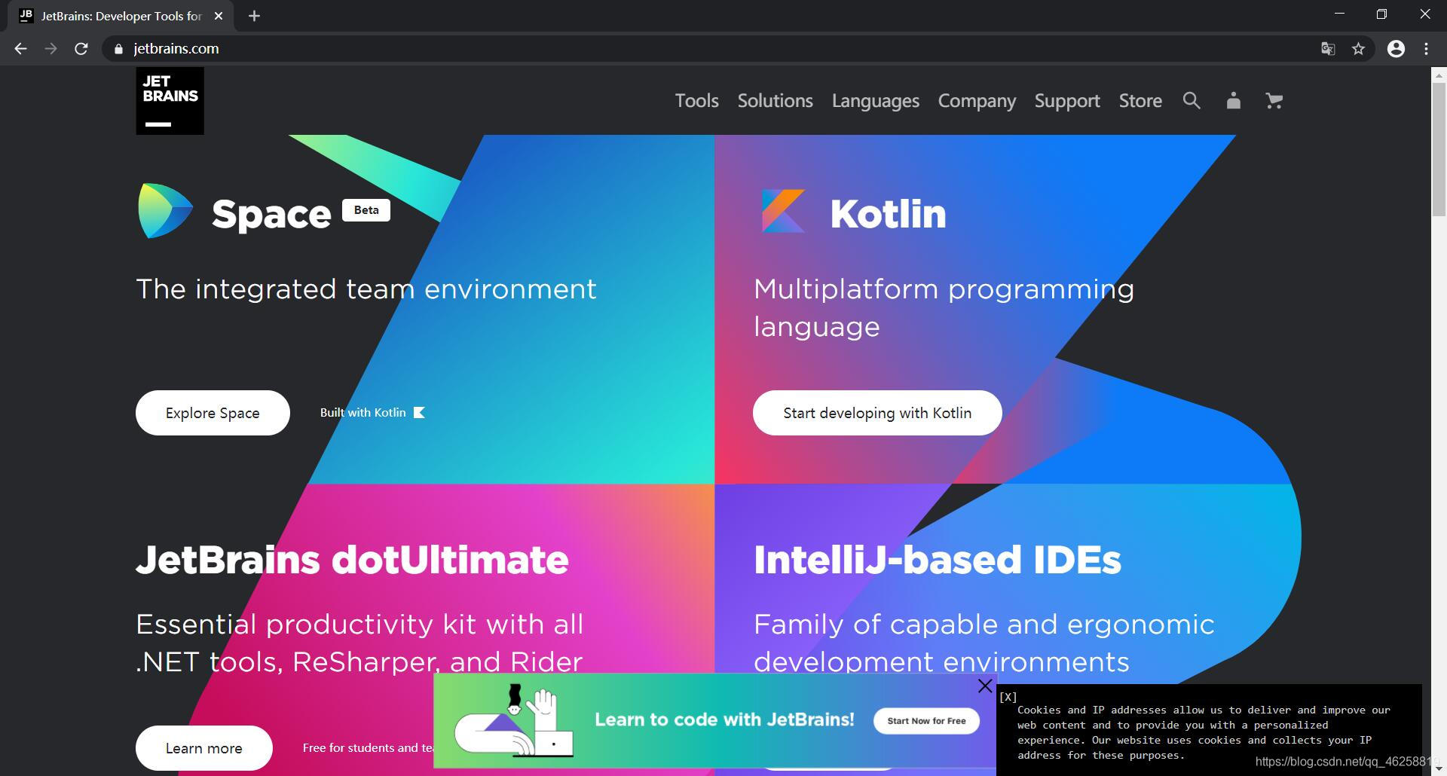The height and width of the screenshot is (776, 1447).
Task: Open the account profile icon in site header
Action: point(1233,100)
